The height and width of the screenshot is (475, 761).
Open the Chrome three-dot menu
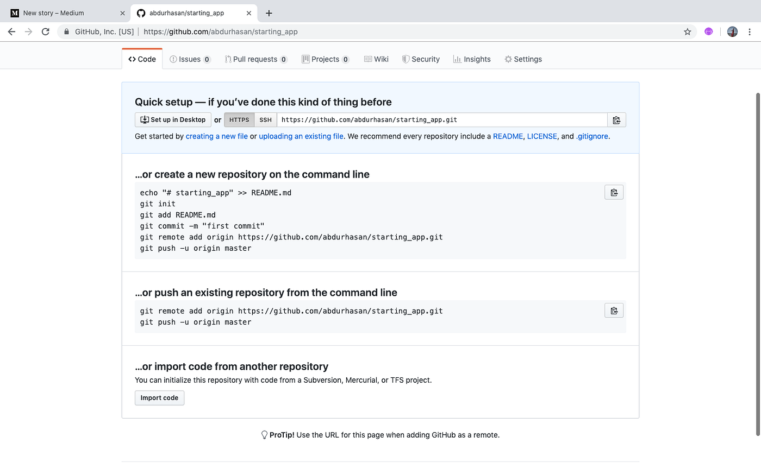pyautogui.click(x=750, y=31)
